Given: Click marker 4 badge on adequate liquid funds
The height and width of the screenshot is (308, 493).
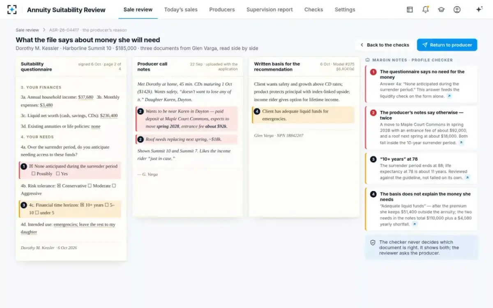Looking at the screenshot, I should tap(257, 111).
